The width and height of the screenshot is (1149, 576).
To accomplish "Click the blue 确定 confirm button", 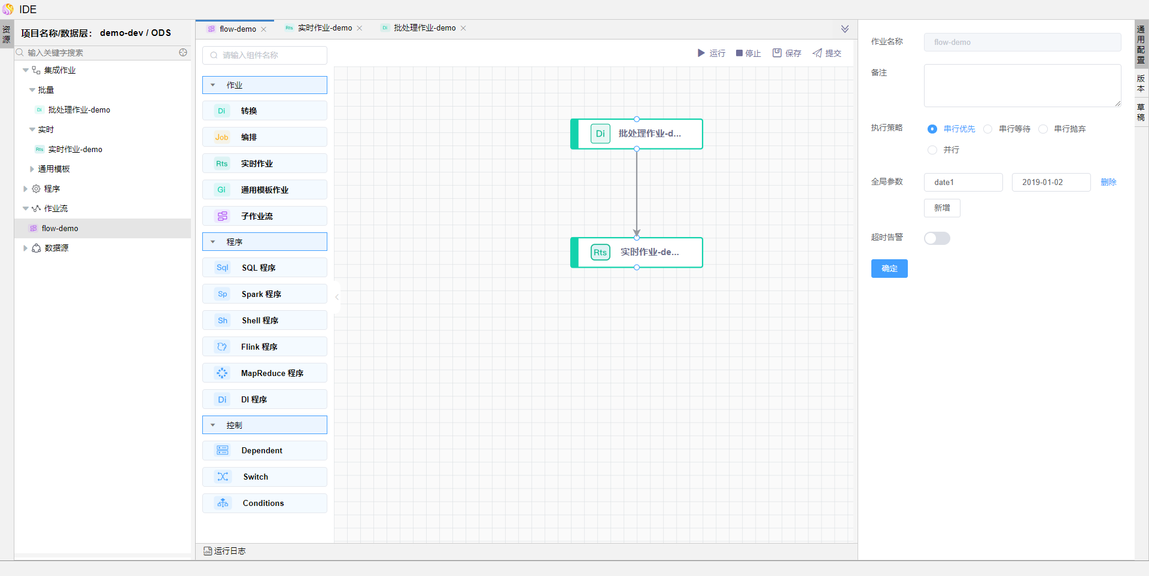I will coord(889,268).
